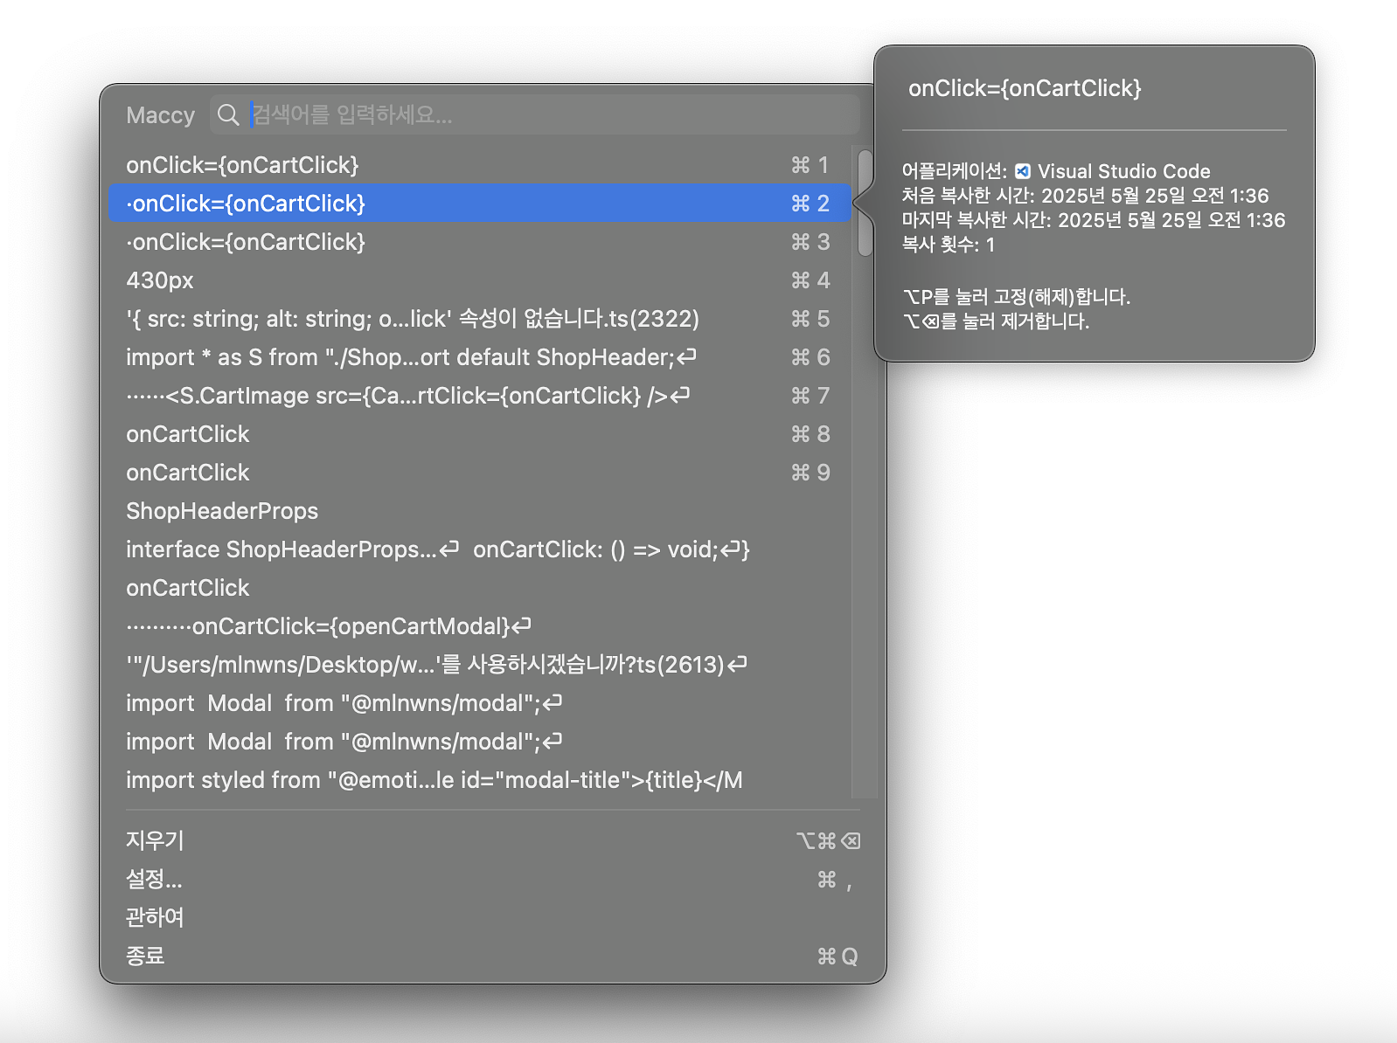Choose the highlighted ⌘2 onClick clipboard entry
This screenshot has height=1043, width=1397.
pos(247,204)
